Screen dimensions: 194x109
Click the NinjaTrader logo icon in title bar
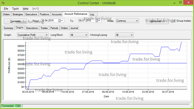pyautogui.click(x=3, y=3)
